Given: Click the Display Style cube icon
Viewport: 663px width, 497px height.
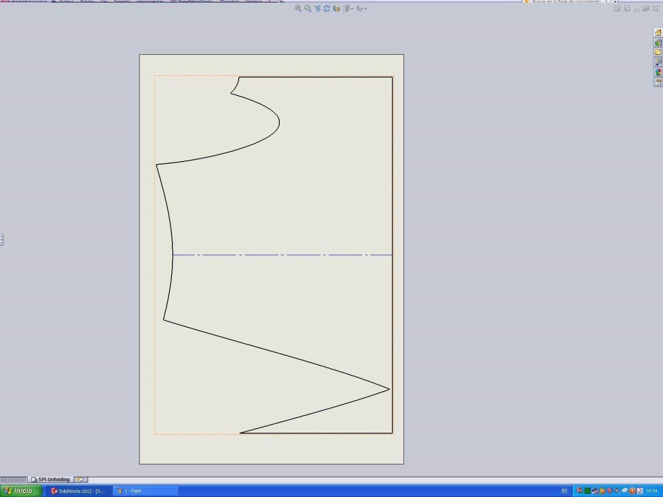Looking at the screenshot, I should pyautogui.click(x=346, y=9).
